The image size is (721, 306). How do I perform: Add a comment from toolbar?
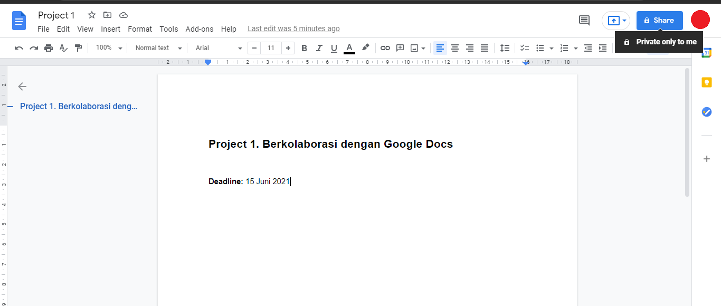click(x=400, y=48)
